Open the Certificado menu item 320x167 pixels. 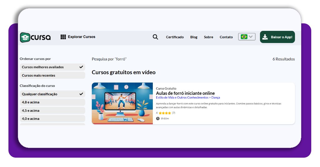point(175,37)
